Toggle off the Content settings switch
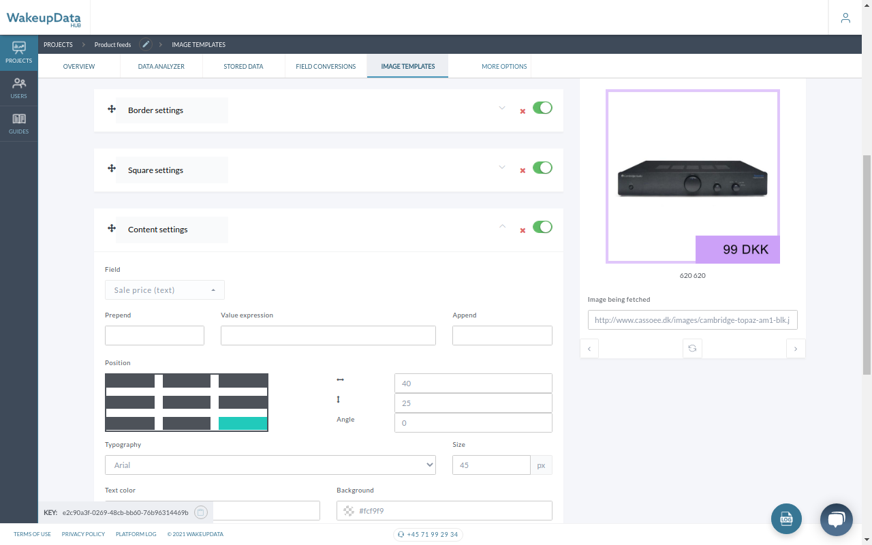 [x=542, y=226]
